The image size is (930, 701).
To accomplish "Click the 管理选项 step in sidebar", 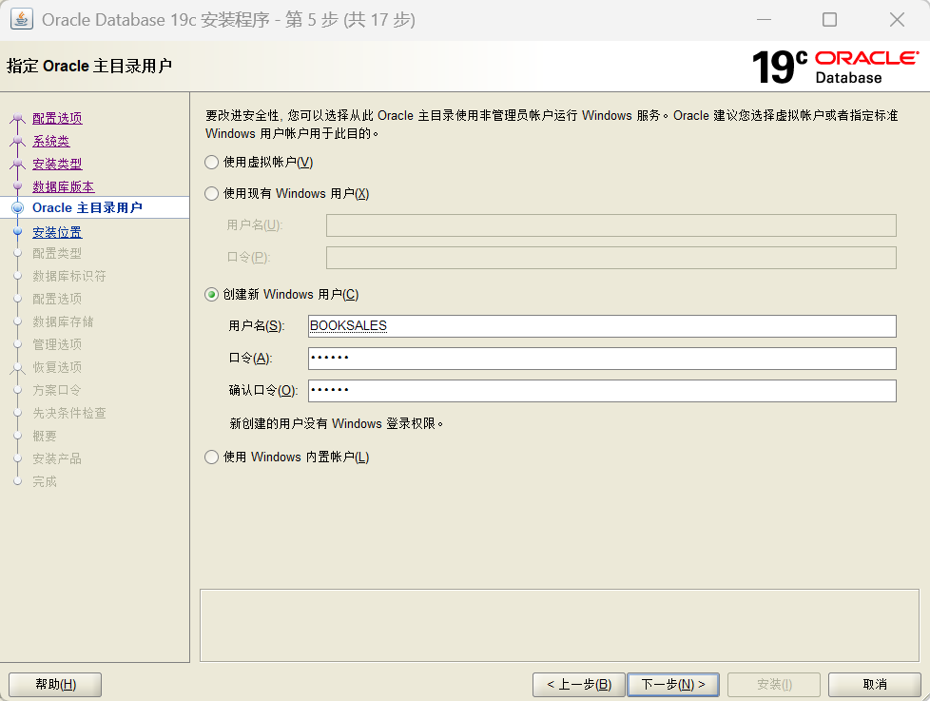I will (57, 344).
